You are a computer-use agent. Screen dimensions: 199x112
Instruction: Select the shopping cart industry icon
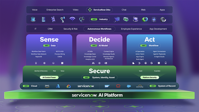pos(117,20)
